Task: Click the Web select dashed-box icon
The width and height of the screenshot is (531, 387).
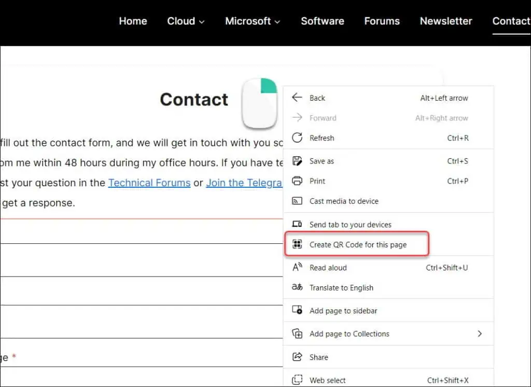Action: coord(297,380)
